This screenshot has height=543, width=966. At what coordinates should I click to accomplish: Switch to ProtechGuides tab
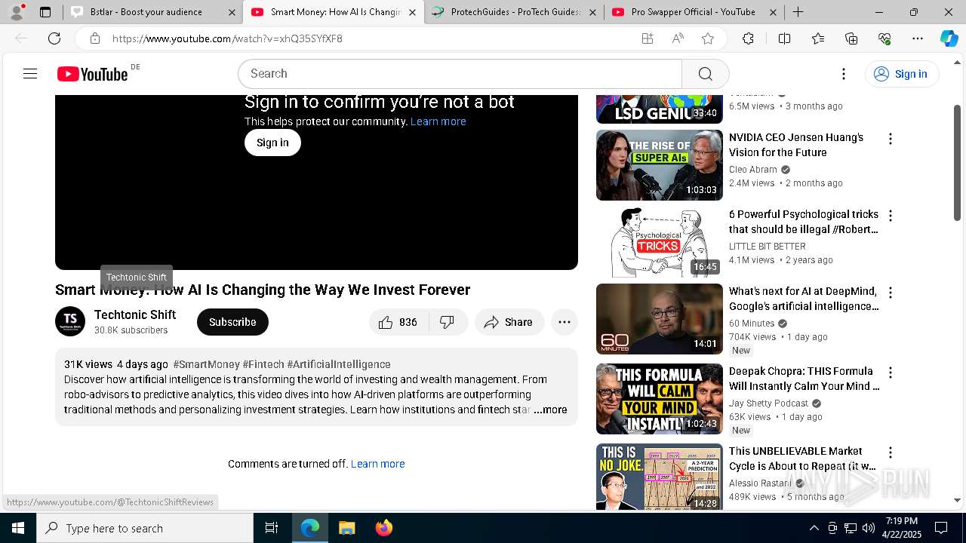tap(515, 12)
